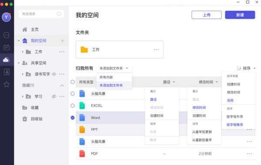Screen dimensions: 261x165
Task: Open the cloud drive icon in left rail
Action: pyautogui.click(x=6, y=59)
